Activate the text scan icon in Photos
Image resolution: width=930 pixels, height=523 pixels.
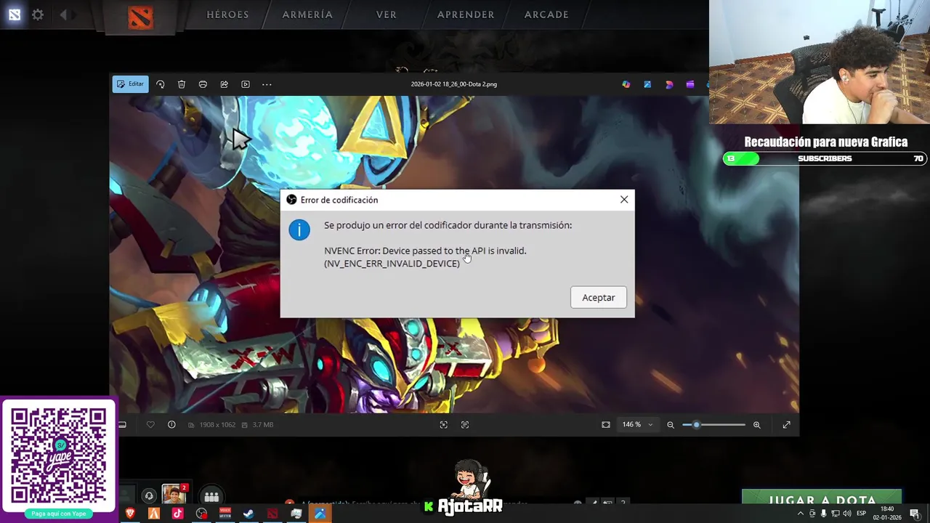[x=465, y=425]
